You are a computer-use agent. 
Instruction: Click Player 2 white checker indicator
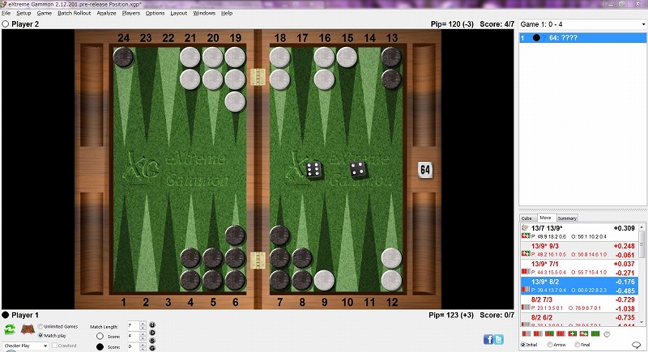(6, 24)
